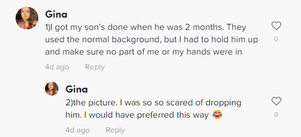Viewport: 301px width, 137px height.
Task: Click the like count under the reply's heart
Action: 276,115
